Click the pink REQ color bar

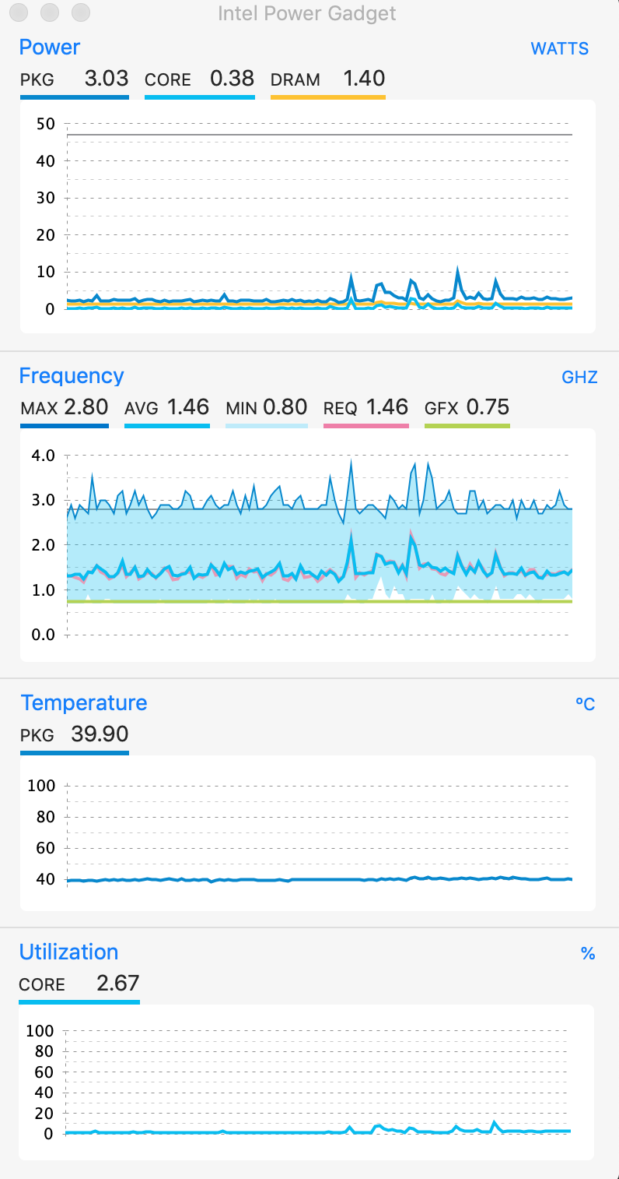pyautogui.click(x=365, y=426)
